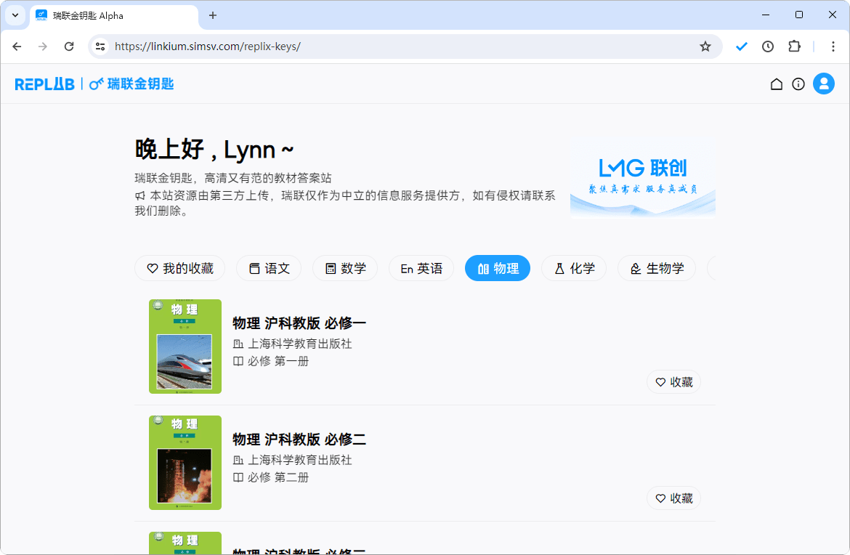Favorite 物理 沪科教版 必修二 with 收藏

pyautogui.click(x=673, y=498)
